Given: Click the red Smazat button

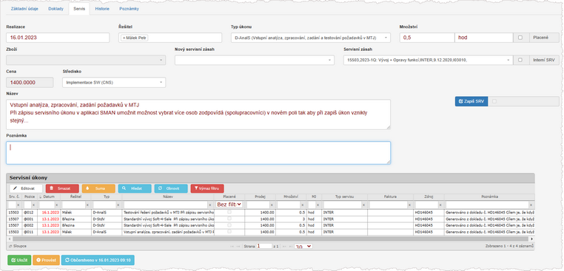Looking at the screenshot, I should click(x=62, y=188).
